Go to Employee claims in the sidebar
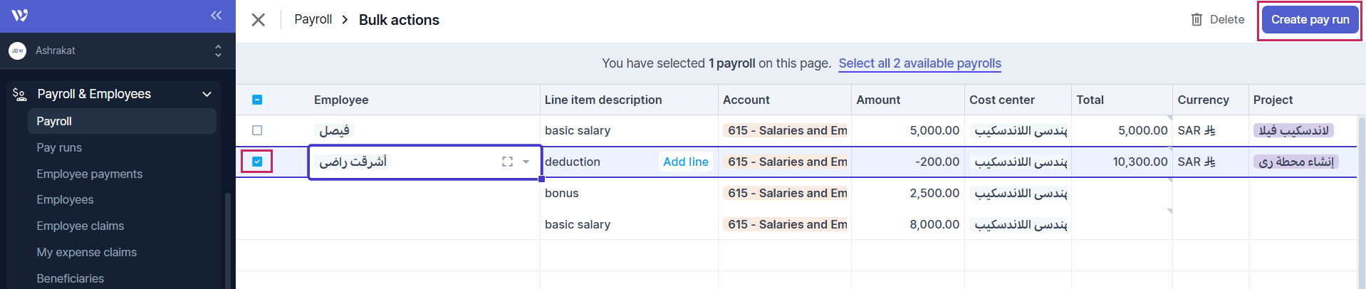1366x289 pixels. click(80, 226)
